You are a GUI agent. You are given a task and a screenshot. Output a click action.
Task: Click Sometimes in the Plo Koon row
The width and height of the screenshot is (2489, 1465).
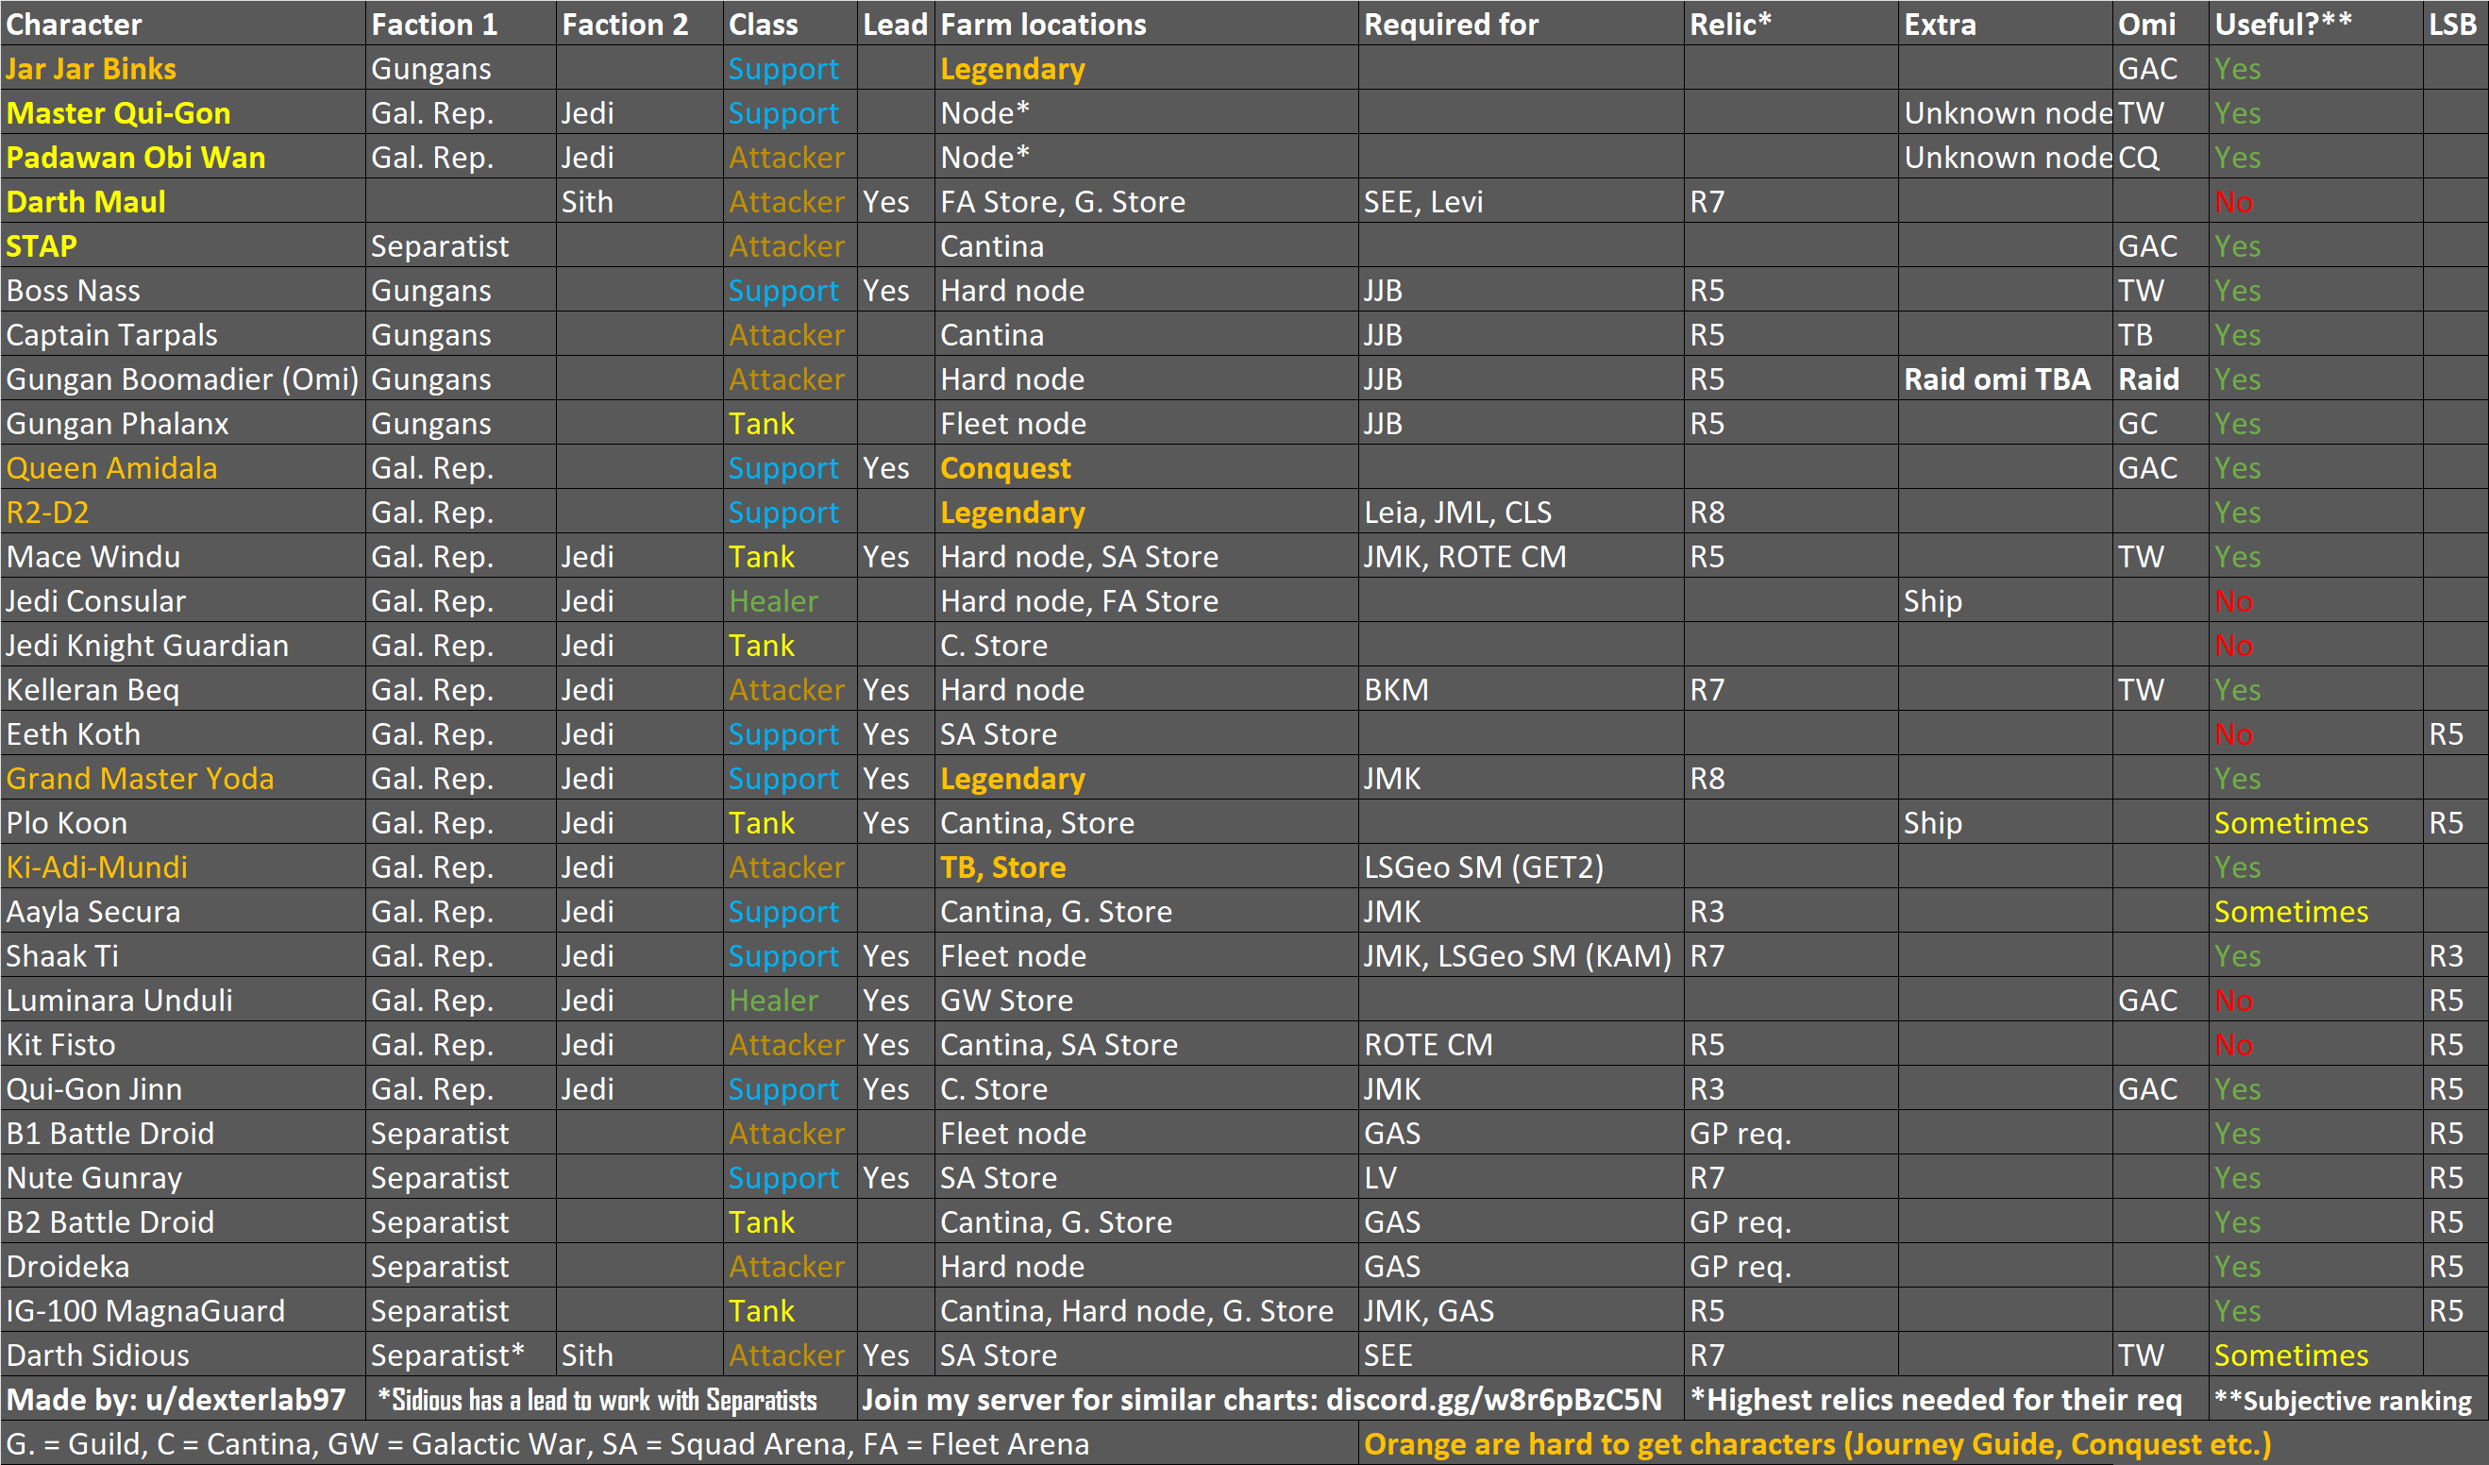point(2291,823)
